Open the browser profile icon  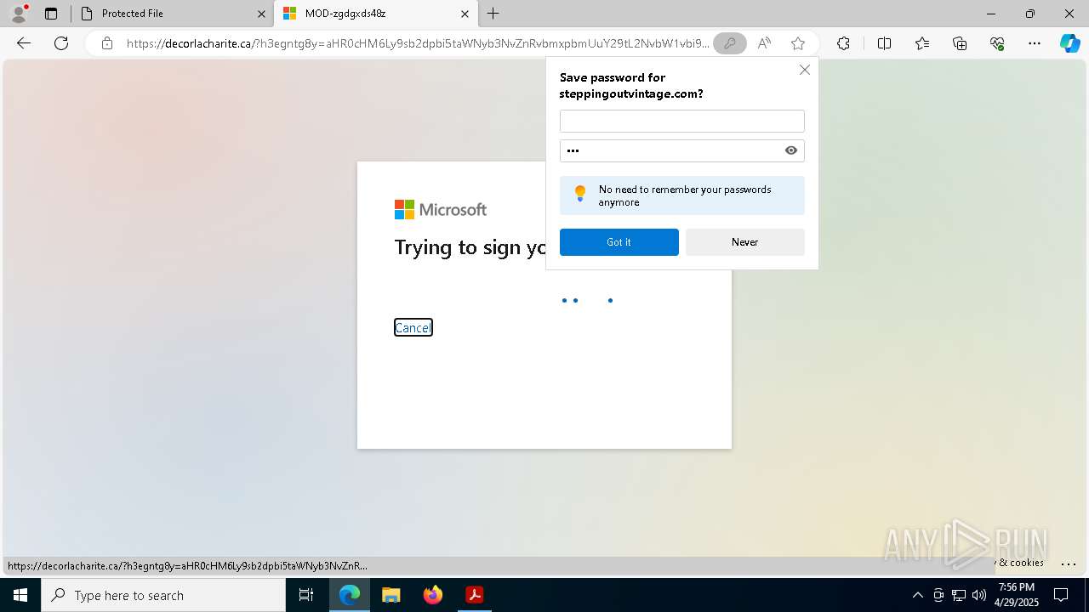[19, 14]
